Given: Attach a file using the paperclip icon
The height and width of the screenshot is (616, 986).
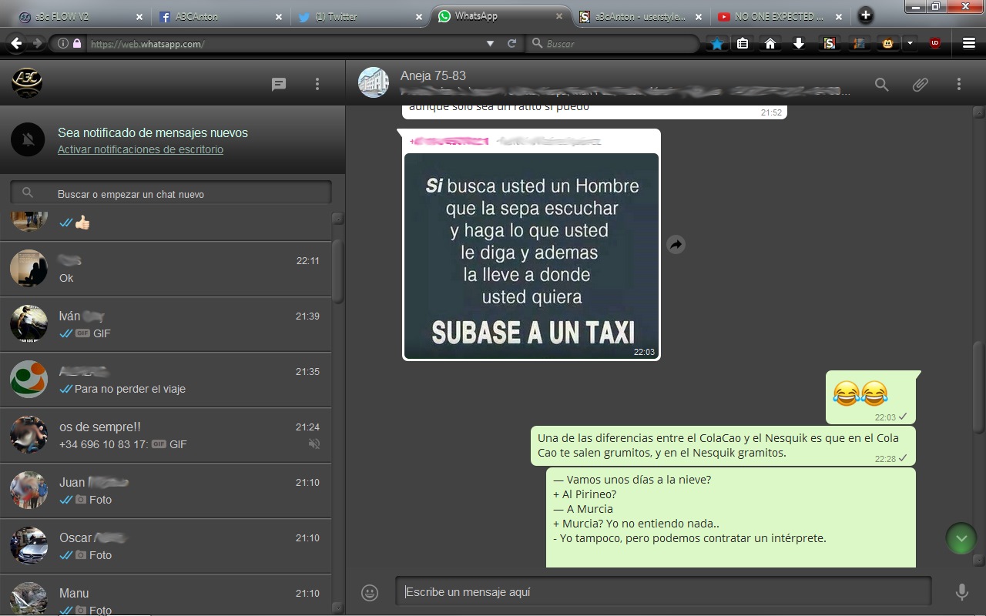Looking at the screenshot, I should click(x=919, y=84).
